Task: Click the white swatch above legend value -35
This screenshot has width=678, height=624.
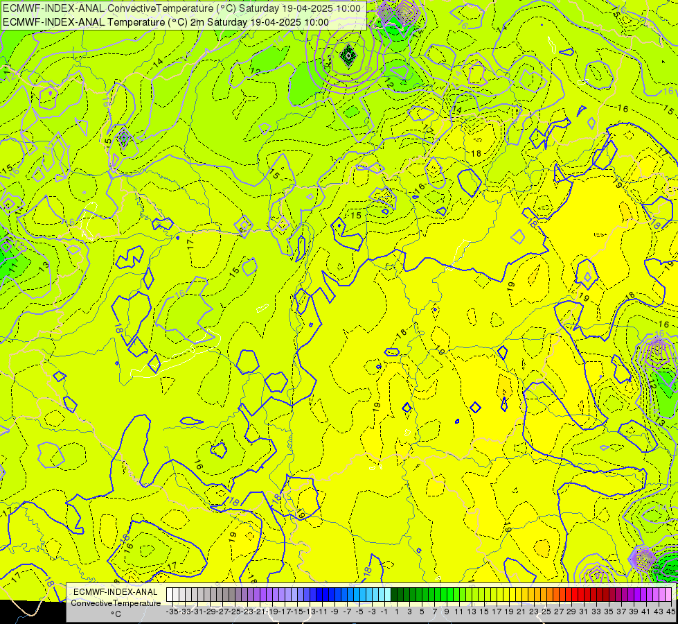Action: click(170, 595)
